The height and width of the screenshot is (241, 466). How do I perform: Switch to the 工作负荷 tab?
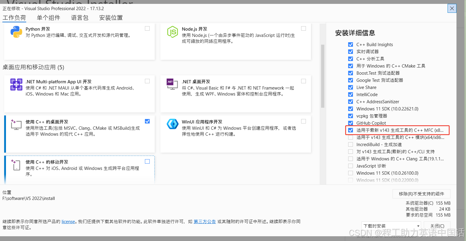pyautogui.click(x=14, y=18)
